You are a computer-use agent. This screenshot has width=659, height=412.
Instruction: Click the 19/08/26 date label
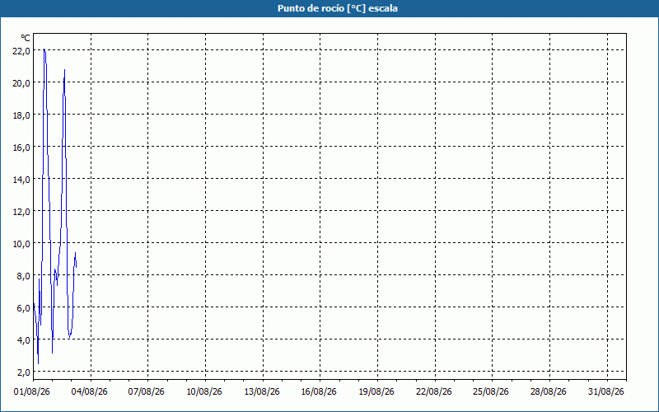[376, 392]
